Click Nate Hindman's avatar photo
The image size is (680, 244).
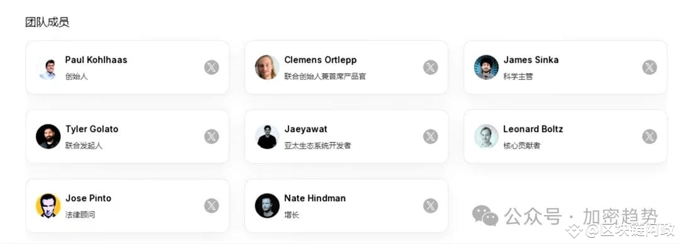coord(267,206)
